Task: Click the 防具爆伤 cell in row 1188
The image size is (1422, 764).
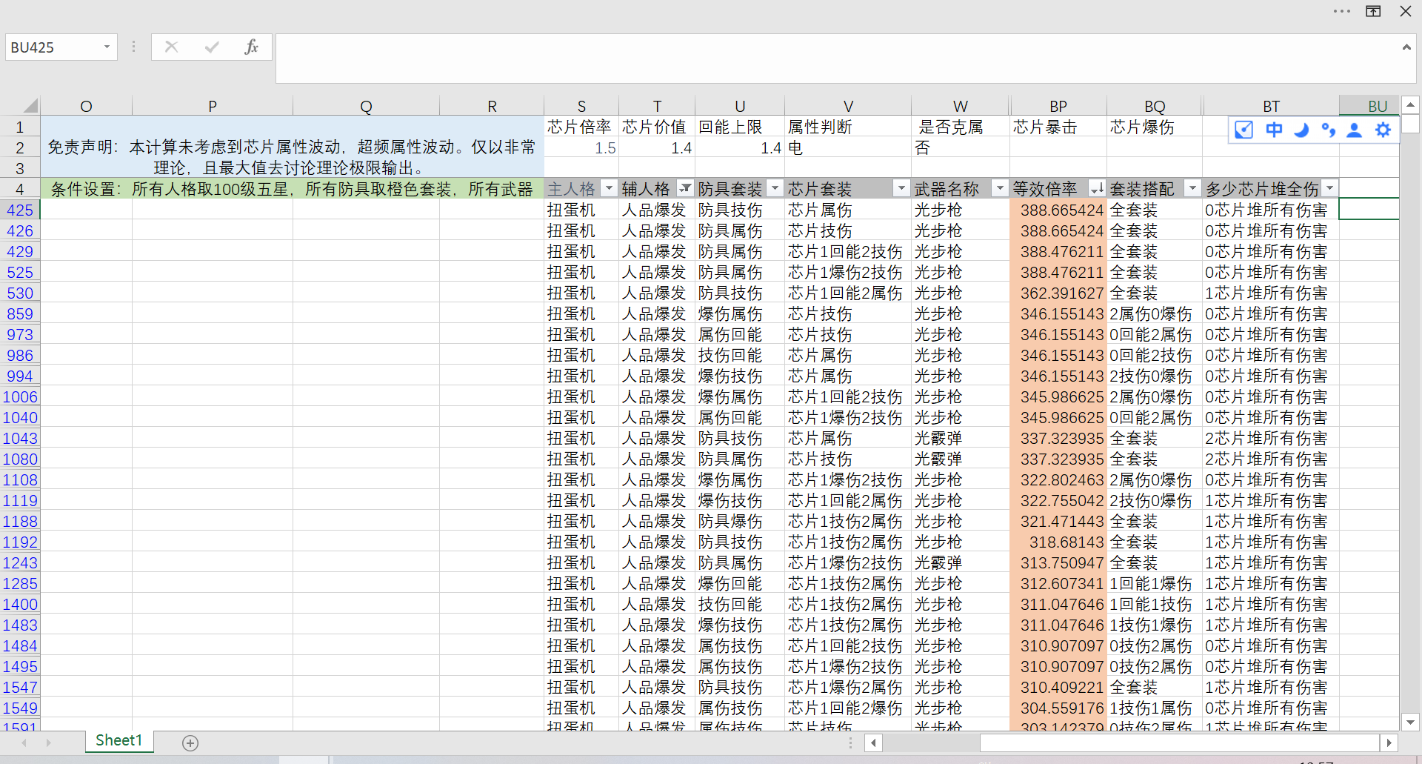Action: [739, 521]
